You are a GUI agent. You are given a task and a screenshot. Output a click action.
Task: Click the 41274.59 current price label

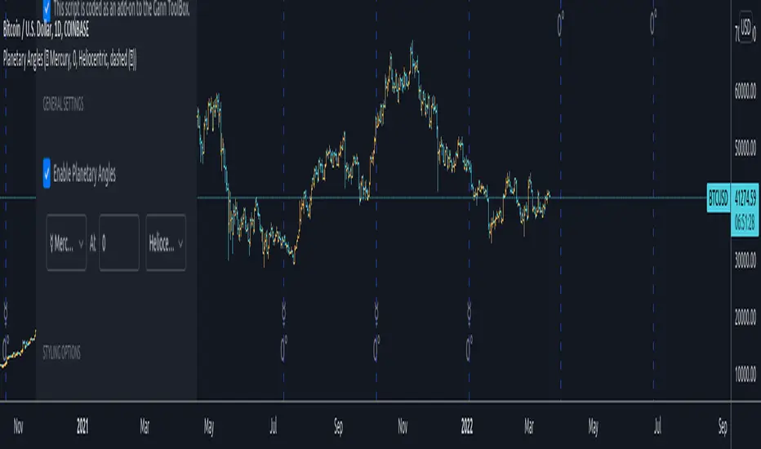[746, 196]
